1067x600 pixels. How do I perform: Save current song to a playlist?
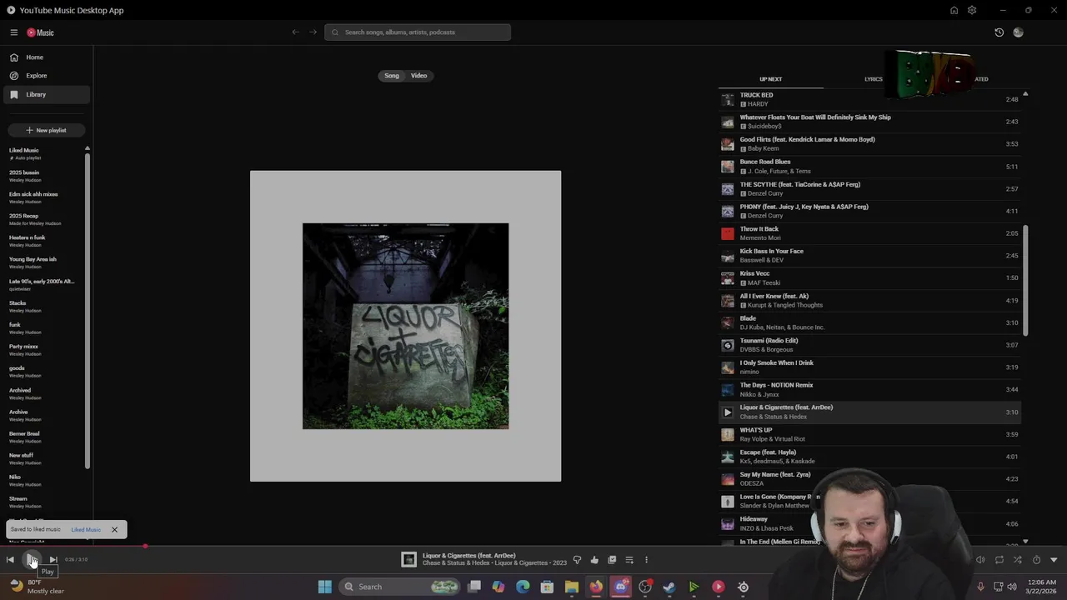(612, 560)
